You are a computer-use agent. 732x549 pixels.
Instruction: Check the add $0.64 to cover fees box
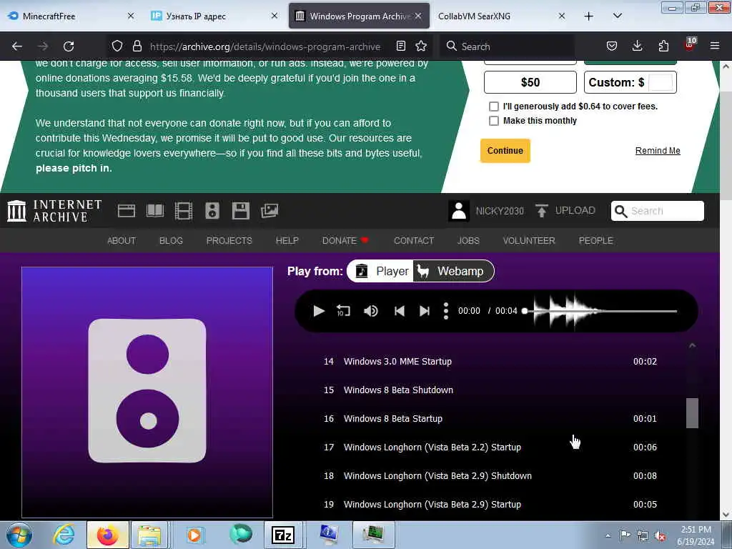pyautogui.click(x=493, y=107)
